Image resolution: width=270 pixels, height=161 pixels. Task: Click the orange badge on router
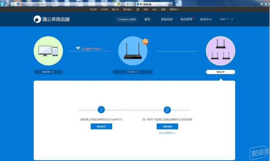pos(145,41)
